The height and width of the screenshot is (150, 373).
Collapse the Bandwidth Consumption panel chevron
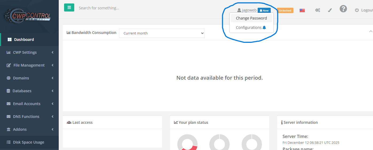click(370, 32)
